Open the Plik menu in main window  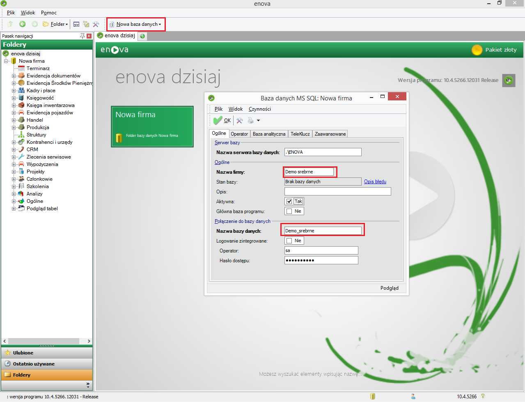[11, 13]
